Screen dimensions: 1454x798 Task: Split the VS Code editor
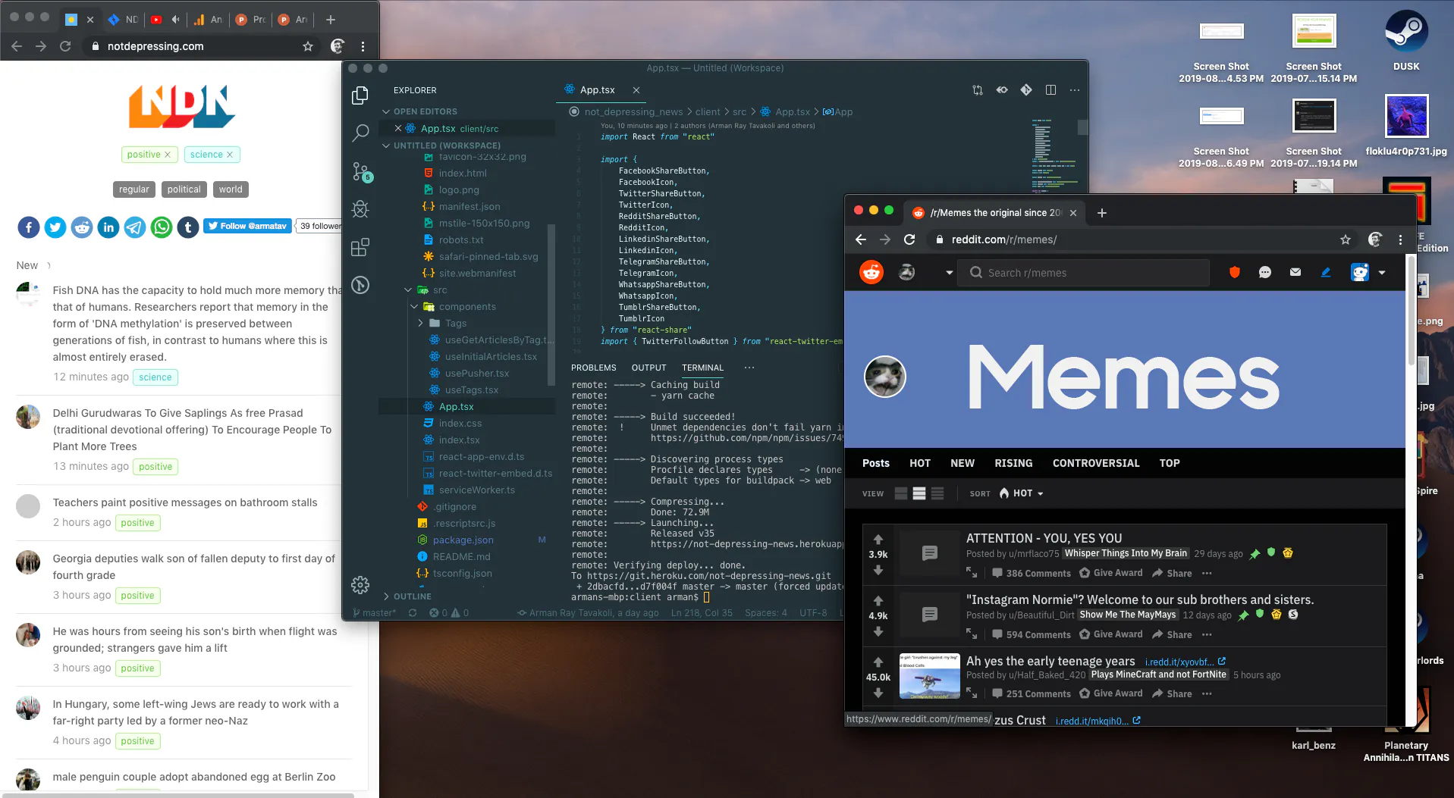(x=1050, y=90)
